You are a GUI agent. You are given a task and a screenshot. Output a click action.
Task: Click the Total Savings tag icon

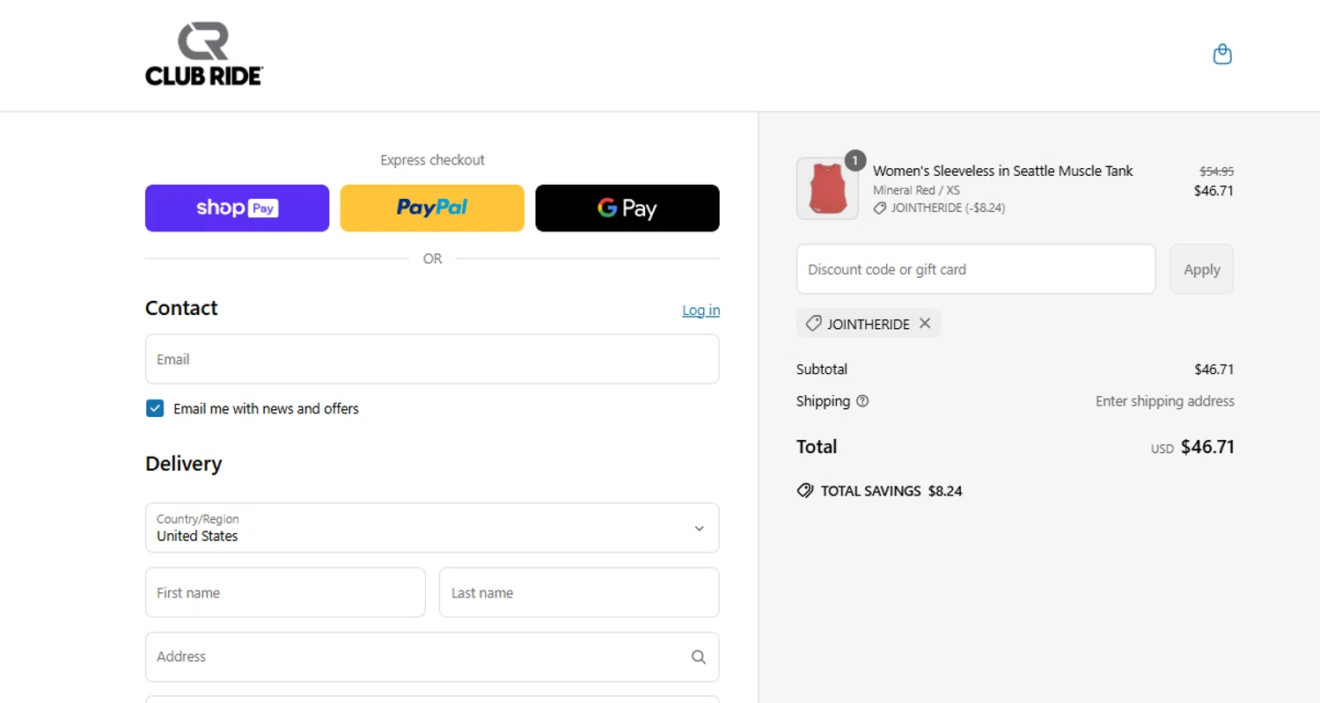coord(805,491)
